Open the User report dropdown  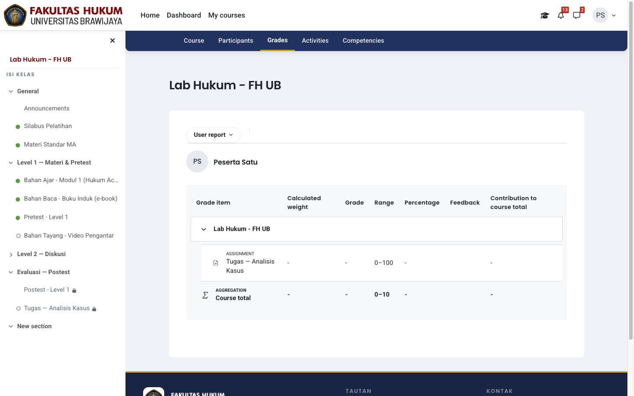point(213,135)
